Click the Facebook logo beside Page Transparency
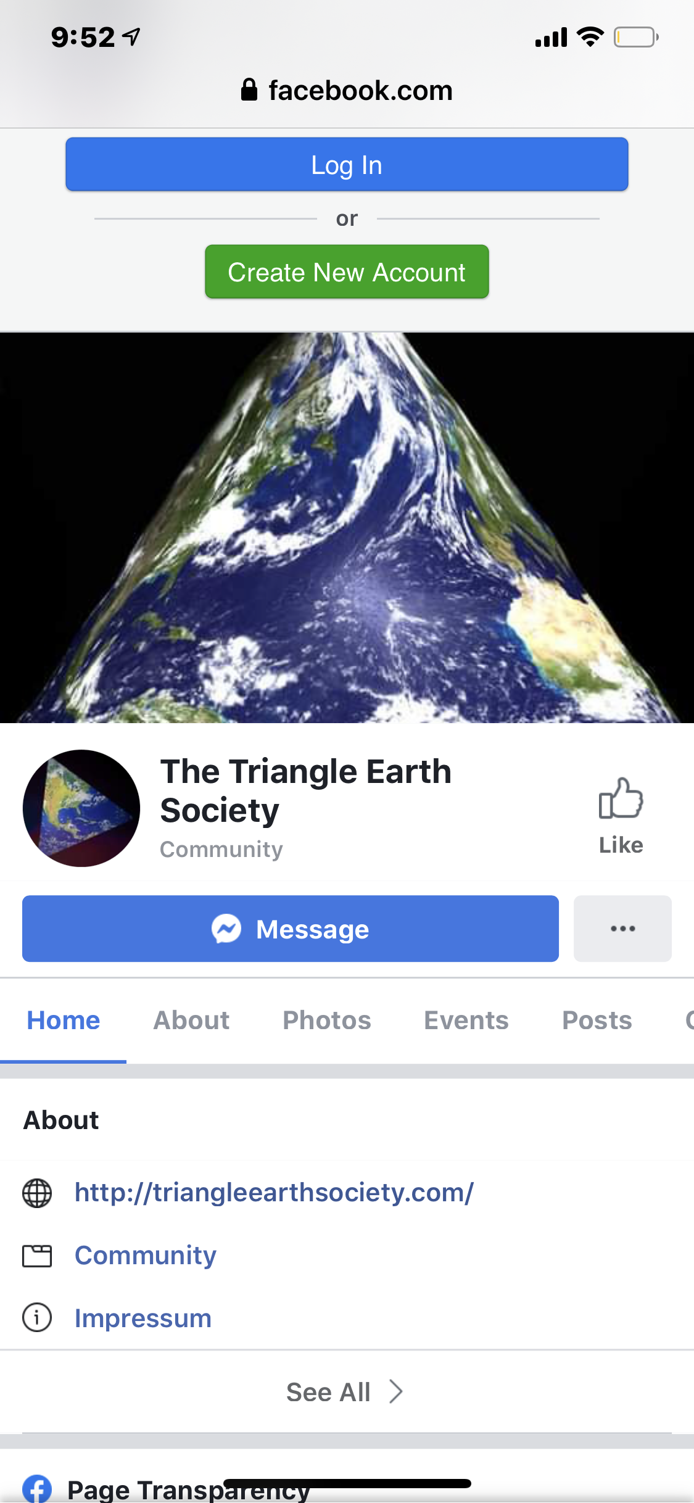 37,1489
